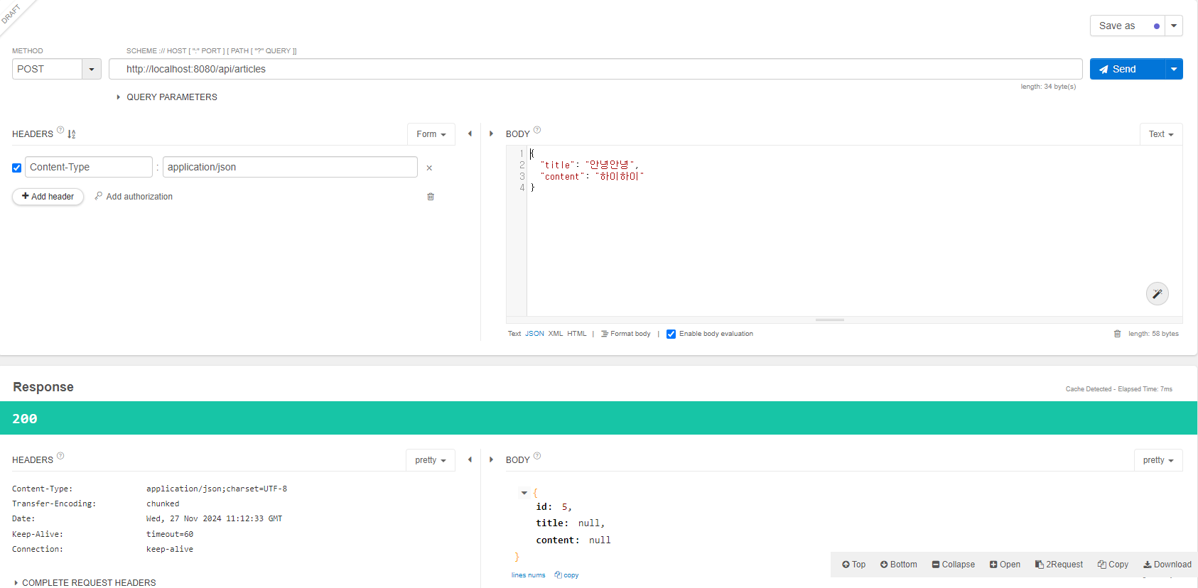The image size is (1198, 588).
Task: Open all response JSON nodes
Action: 1005,565
